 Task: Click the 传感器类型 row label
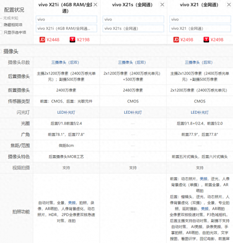pos(19,101)
